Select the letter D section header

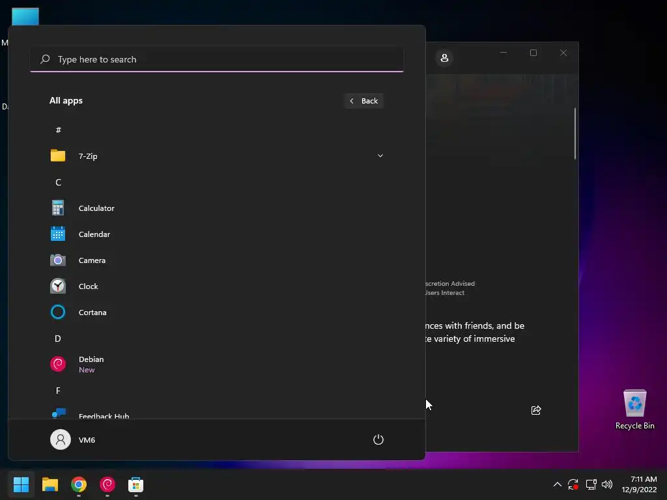click(58, 339)
